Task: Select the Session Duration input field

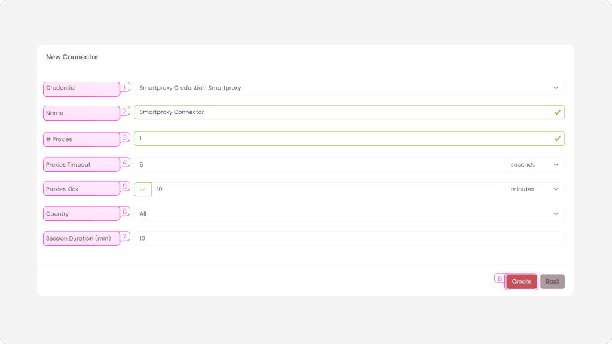Action: tap(349, 238)
